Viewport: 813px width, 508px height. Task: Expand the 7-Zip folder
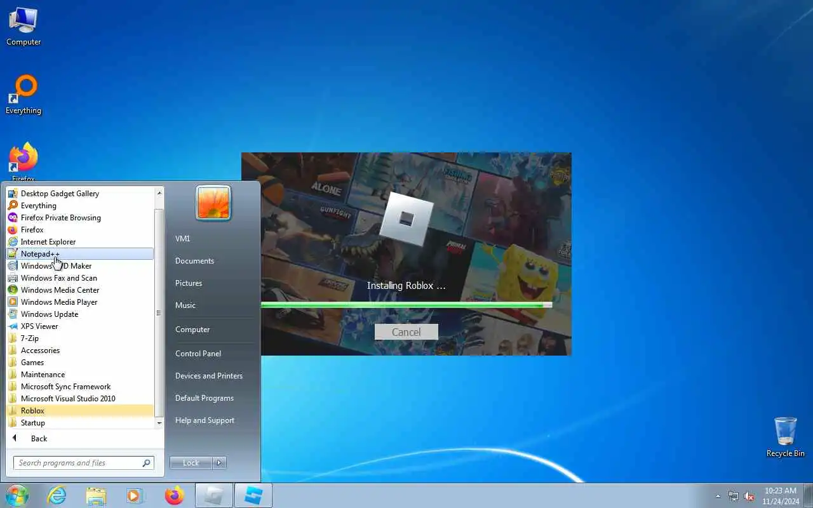(80, 338)
